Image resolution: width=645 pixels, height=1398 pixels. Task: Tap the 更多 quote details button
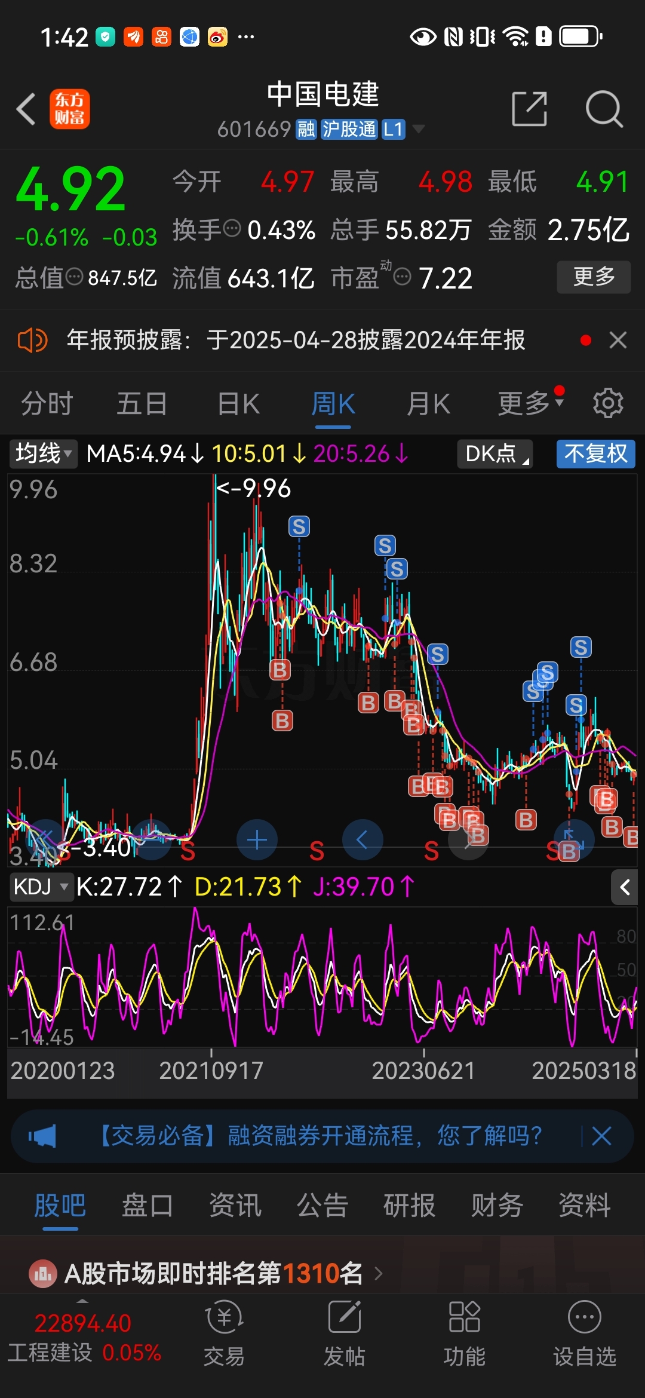[594, 277]
